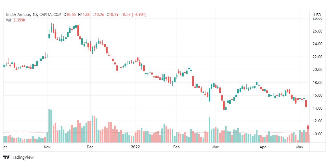The width and height of the screenshot is (329, 163).
Task: Click the 14.00 price axis label
Action: pyautogui.click(x=318, y=108)
